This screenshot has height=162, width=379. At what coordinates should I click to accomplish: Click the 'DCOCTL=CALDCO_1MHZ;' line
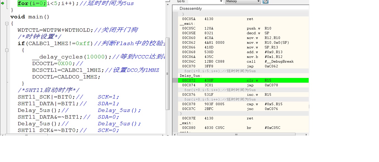click(66, 77)
